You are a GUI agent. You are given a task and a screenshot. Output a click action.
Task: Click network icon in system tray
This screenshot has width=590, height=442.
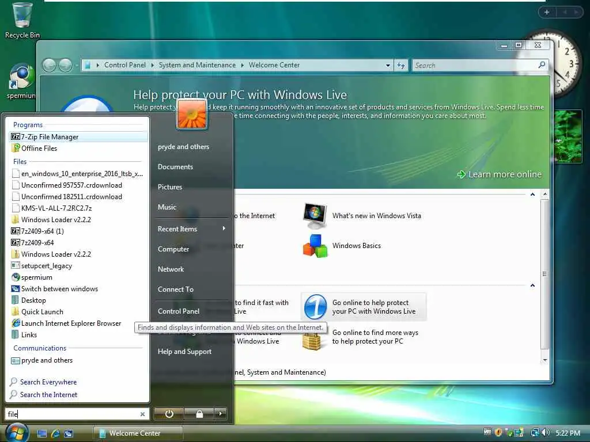(x=534, y=433)
